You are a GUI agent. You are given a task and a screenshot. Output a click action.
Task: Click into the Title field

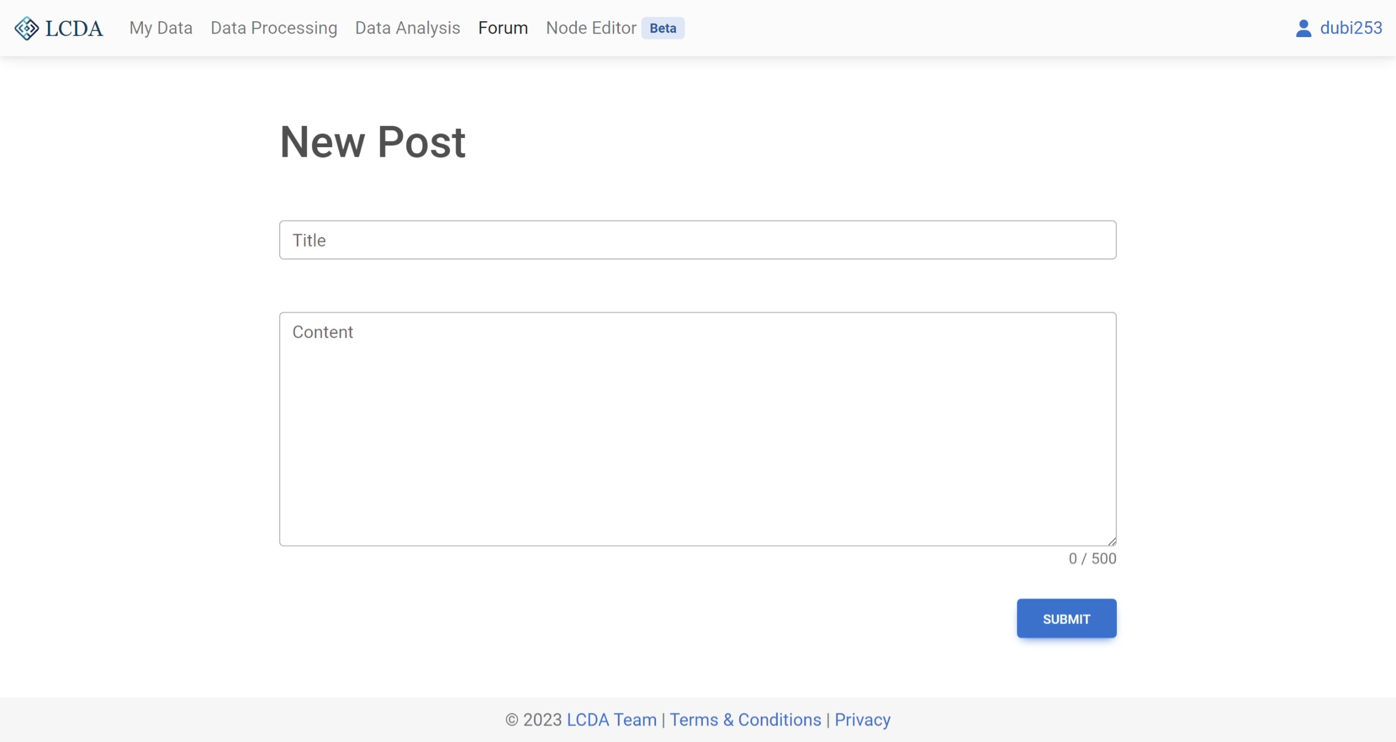point(697,240)
